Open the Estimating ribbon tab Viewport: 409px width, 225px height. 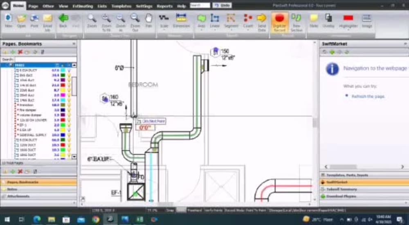[x=83, y=6]
